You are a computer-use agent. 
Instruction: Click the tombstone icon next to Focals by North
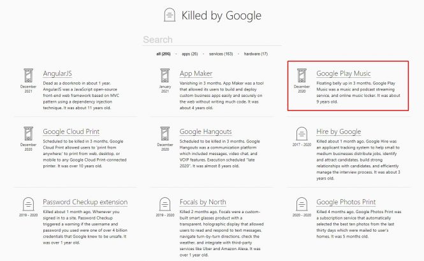coord(164,204)
